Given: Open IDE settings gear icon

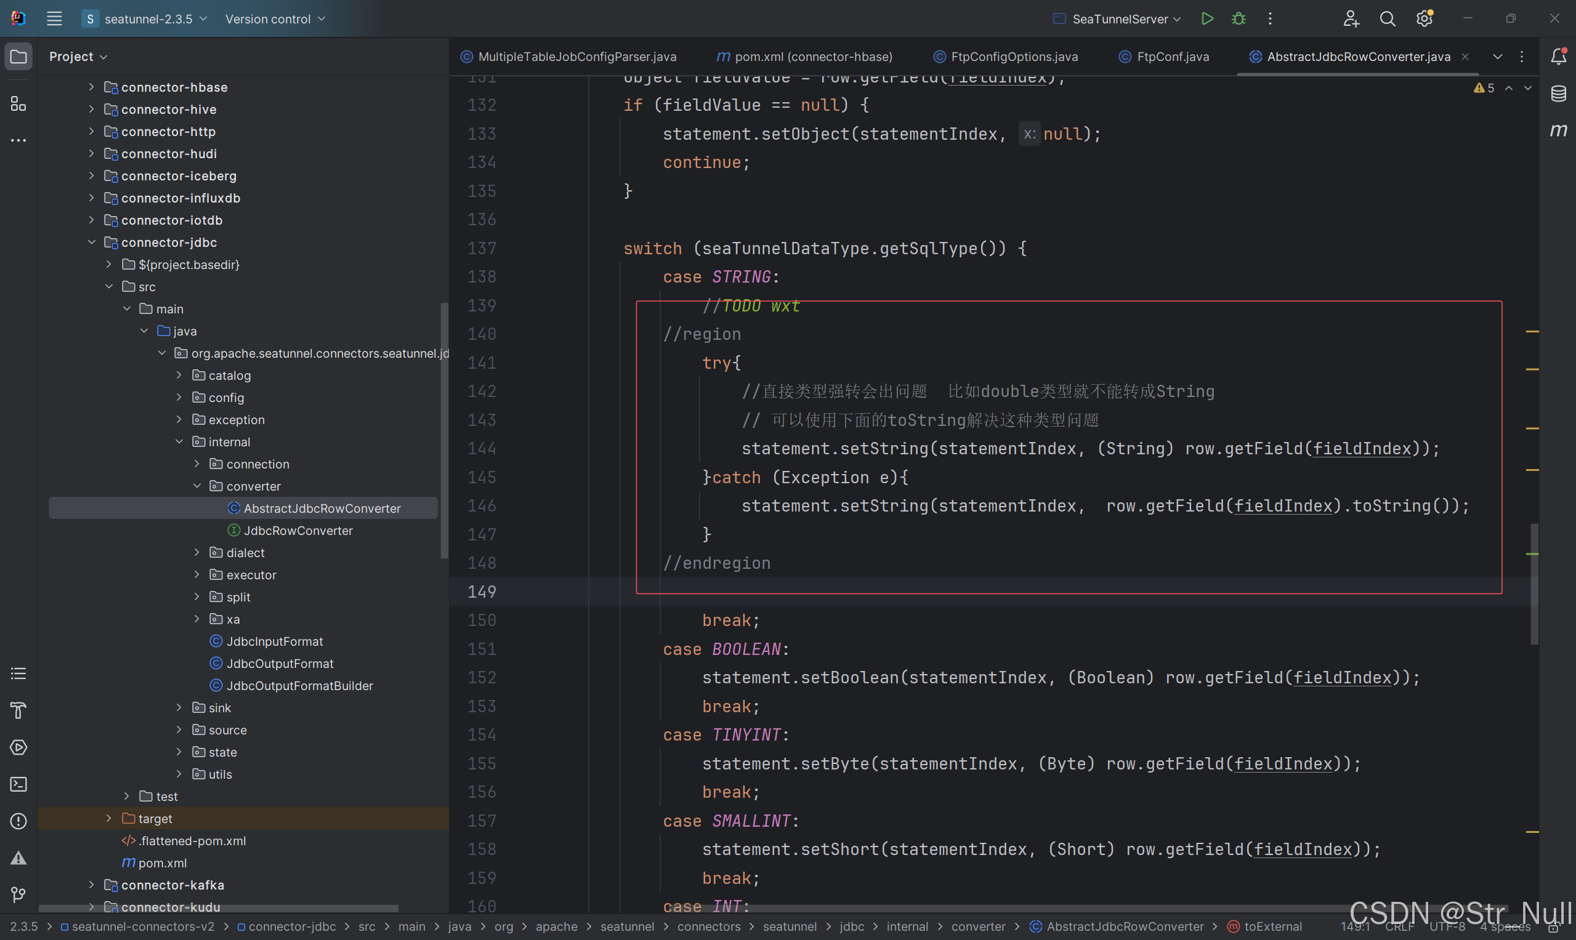Looking at the screenshot, I should (x=1424, y=19).
